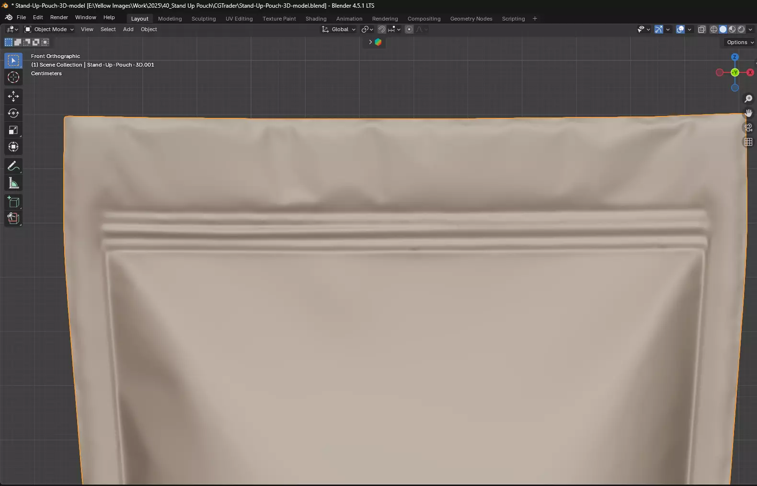Select the 3D Cursor tool
The width and height of the screenshot is (757, 486).
[x=13, y=77]
